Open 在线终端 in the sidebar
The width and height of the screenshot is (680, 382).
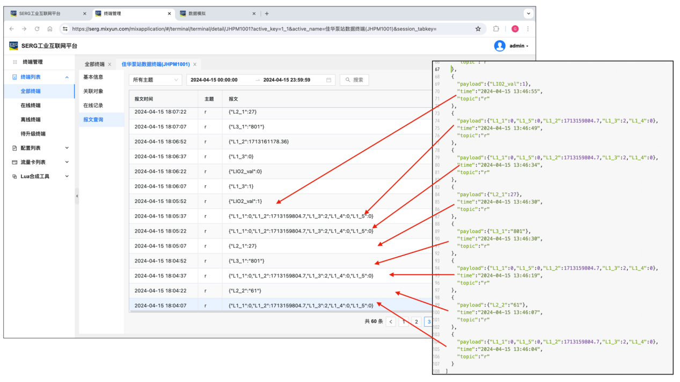click(31, 106)
